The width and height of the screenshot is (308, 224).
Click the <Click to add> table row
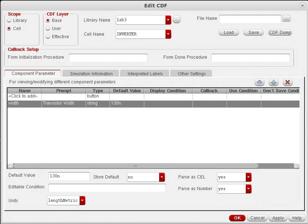[x=24, y=96]
